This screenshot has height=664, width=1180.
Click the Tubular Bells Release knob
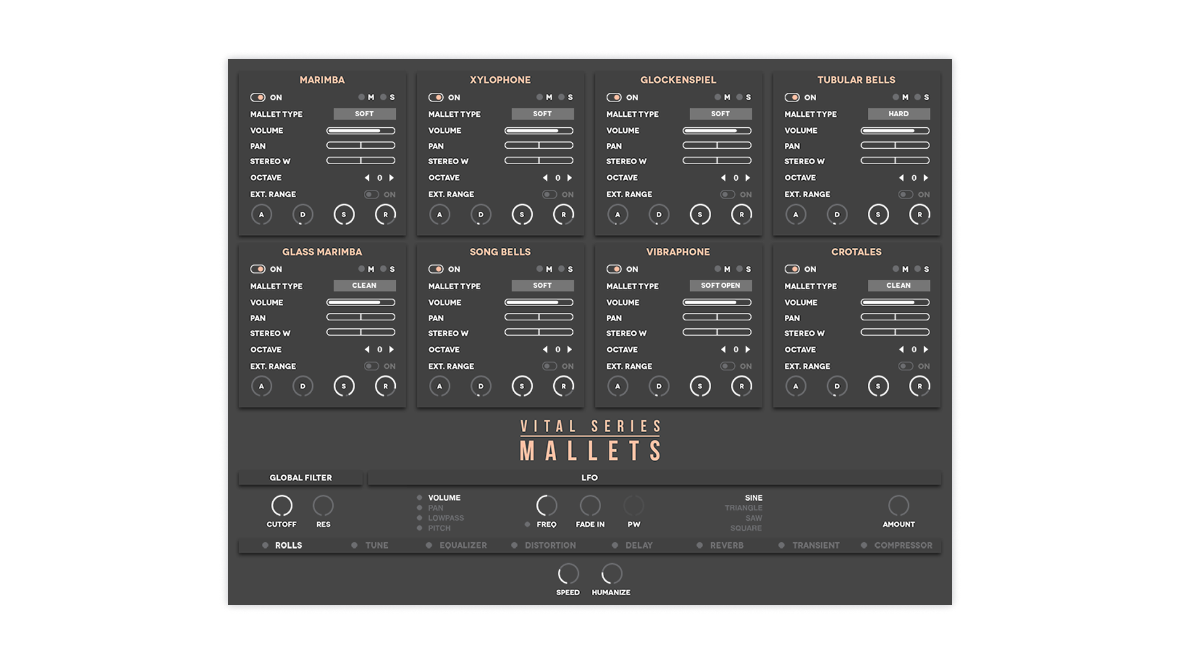click(x=919, y=215)
